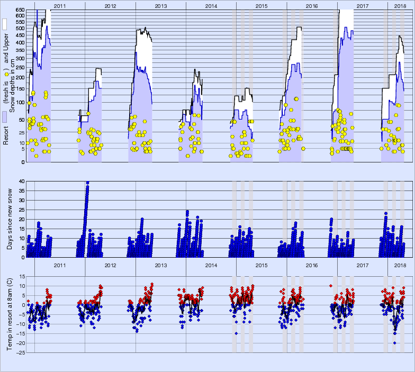Click the lavender Resort depth legend swatch
415x372 pixels.
point(4,116)
